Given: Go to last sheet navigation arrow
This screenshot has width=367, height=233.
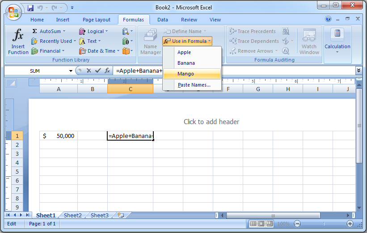Looking at the screenshot, I should tap(28, 215).
